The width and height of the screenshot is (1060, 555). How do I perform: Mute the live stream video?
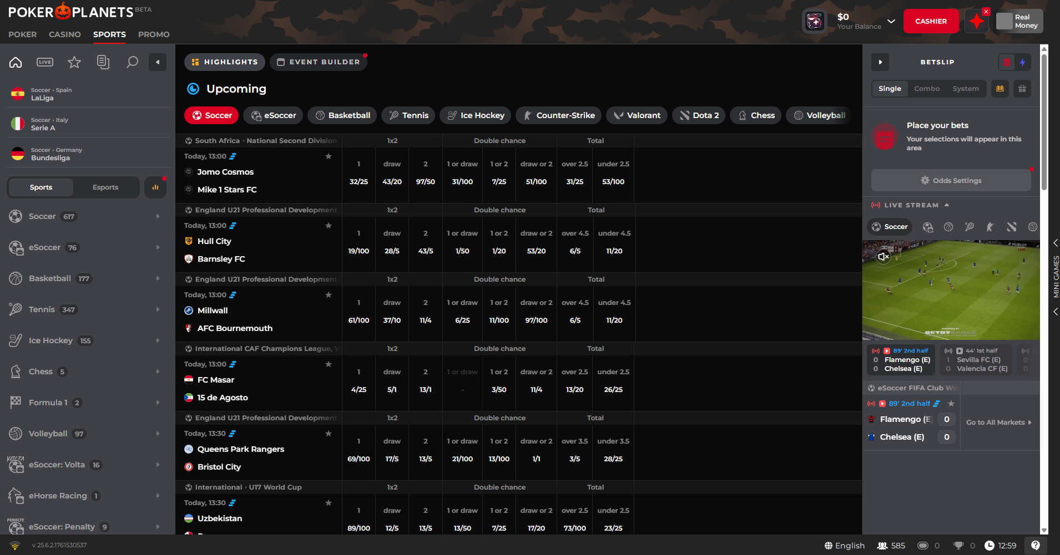click(884, 257)
